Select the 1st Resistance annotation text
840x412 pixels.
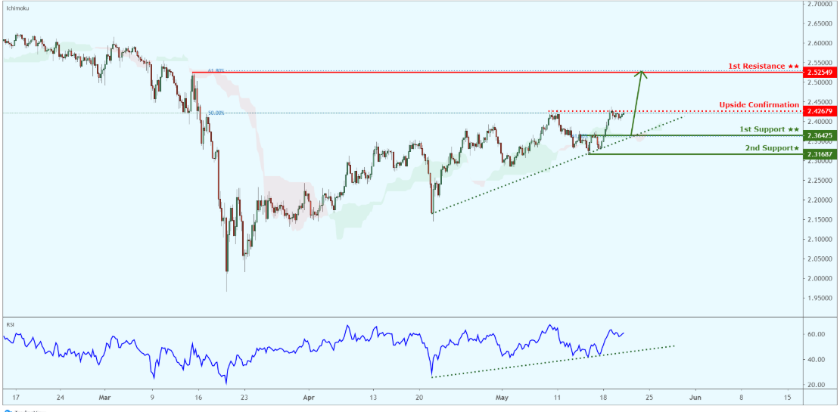click(x=764, y=66)
